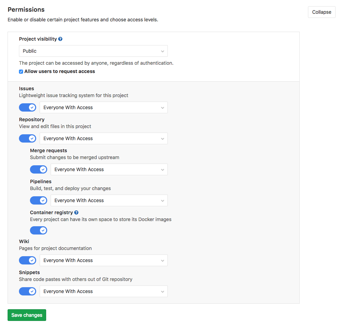Disable the Container registry toggle
This screenshot has width=340, height=323.
coord(39,230)
